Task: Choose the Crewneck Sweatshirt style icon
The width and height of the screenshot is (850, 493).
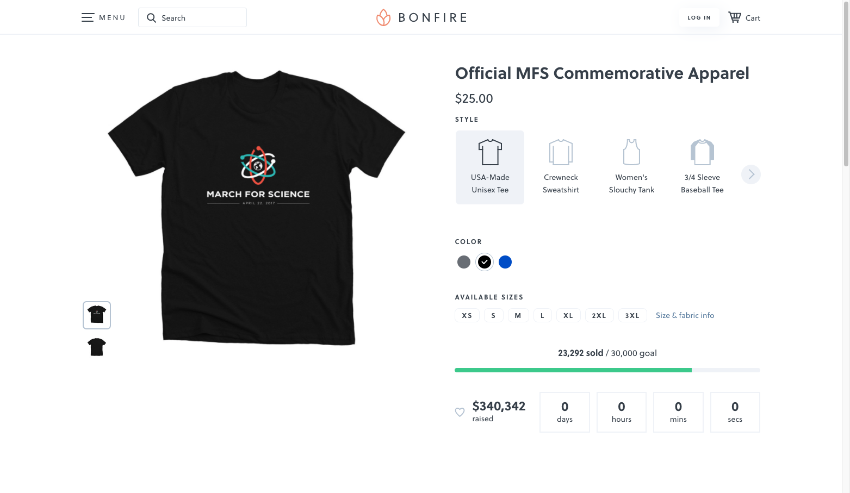Action: click(x=561, y=152)
